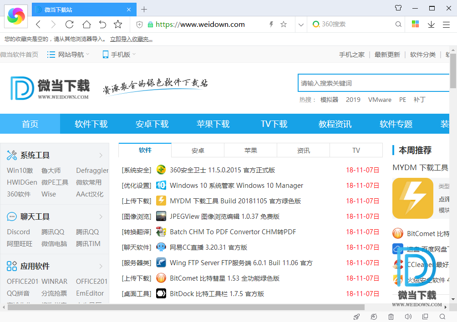Click 立即导入收藏夹 link
The height and width of the screenshot is (322, 457).
point(131,39)
